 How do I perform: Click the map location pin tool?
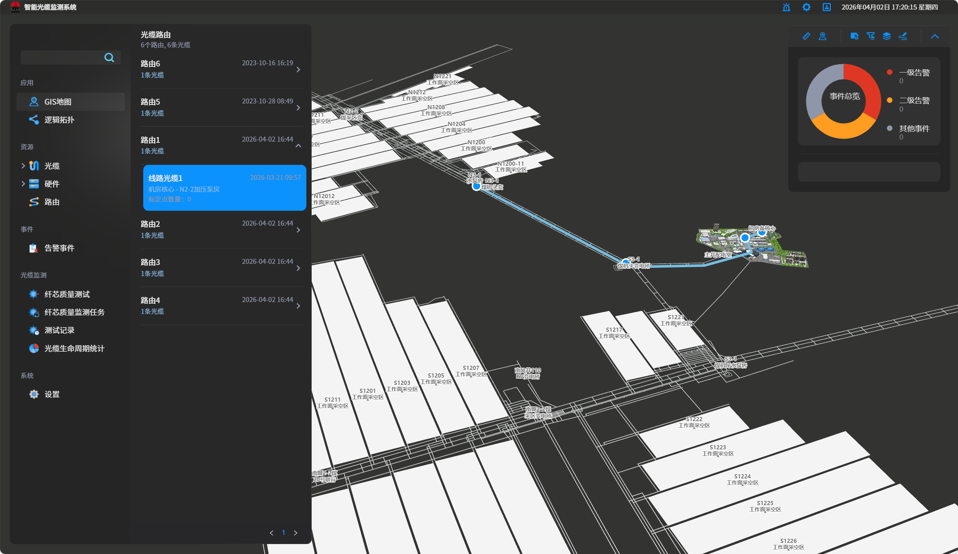822,36
